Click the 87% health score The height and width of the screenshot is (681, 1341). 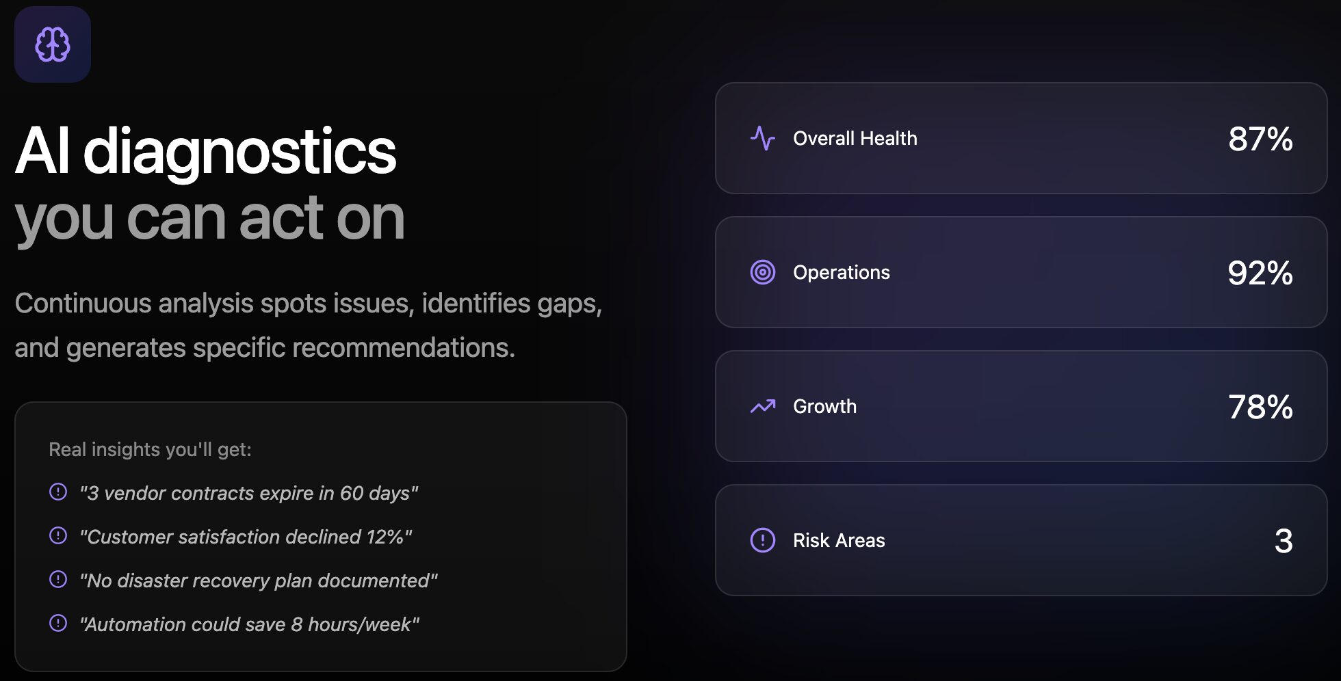click(x=1260, y=139)
